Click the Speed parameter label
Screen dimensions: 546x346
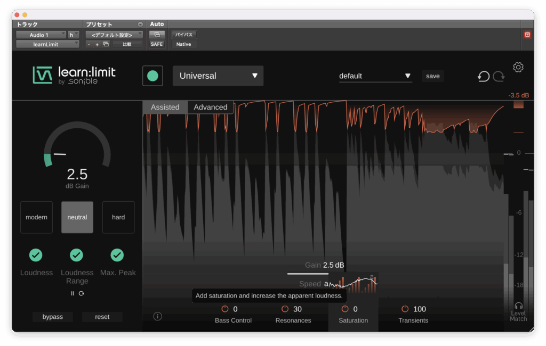click(310, 284)
